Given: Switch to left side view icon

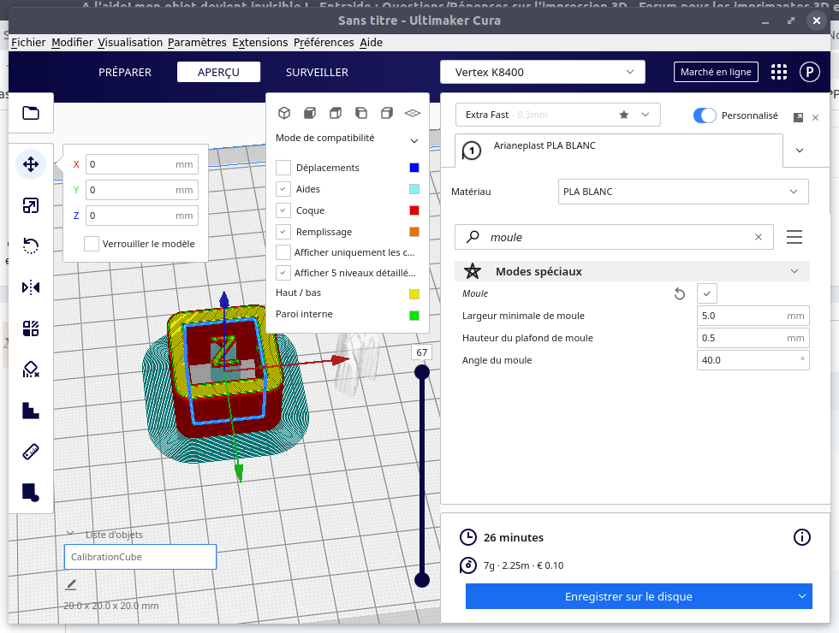Looking at the screenshot, I should point(361,113).
